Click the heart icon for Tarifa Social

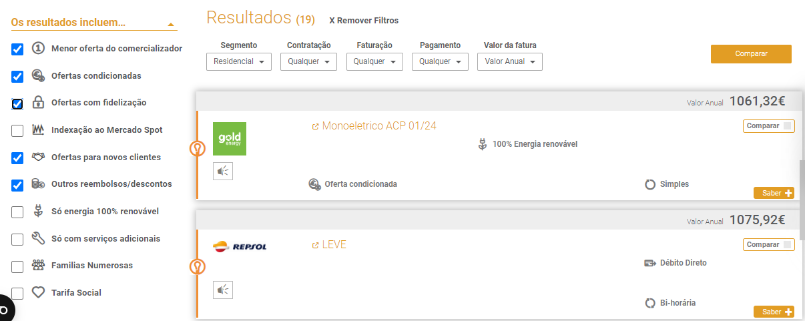point(38,292)
